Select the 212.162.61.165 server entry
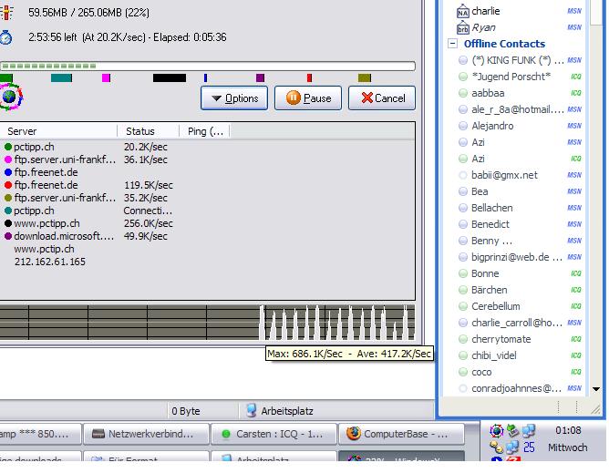Image resolution: width=609 pixels, height=473 pixels. pos(50,262)
